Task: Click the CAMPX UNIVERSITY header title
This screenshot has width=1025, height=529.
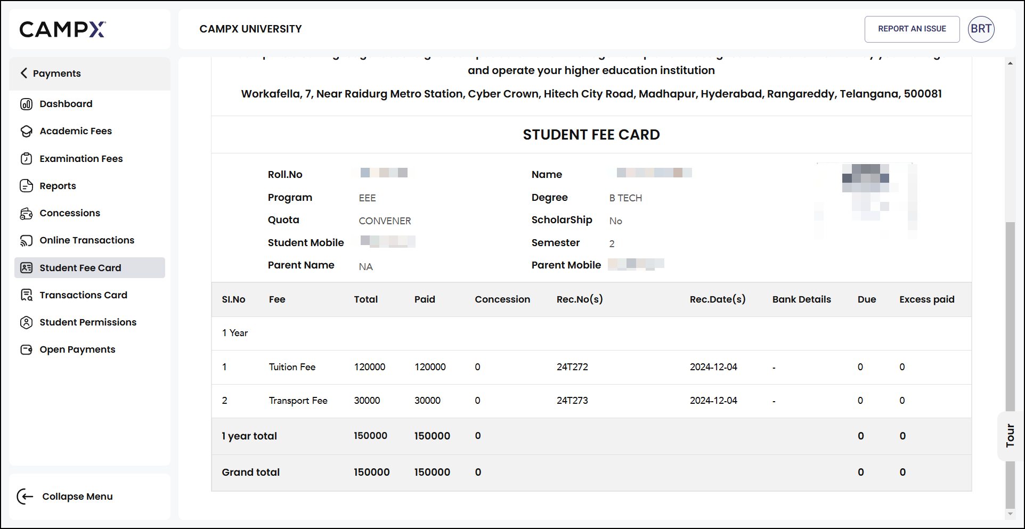Action: coord(250,29)
